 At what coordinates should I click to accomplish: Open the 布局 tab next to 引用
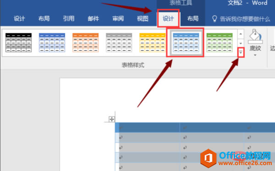(x=44, y=18)
